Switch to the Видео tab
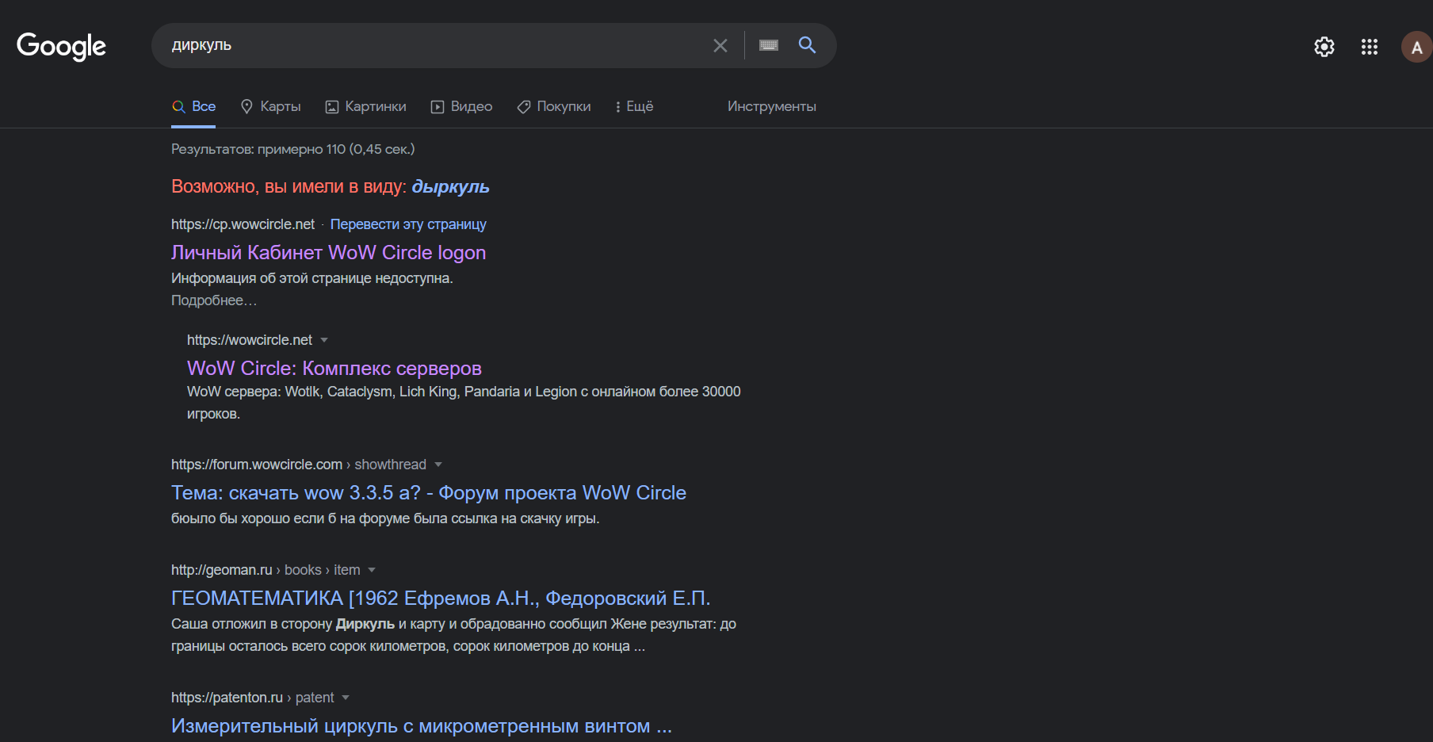The image size is (1433, 742). [462, 106]
